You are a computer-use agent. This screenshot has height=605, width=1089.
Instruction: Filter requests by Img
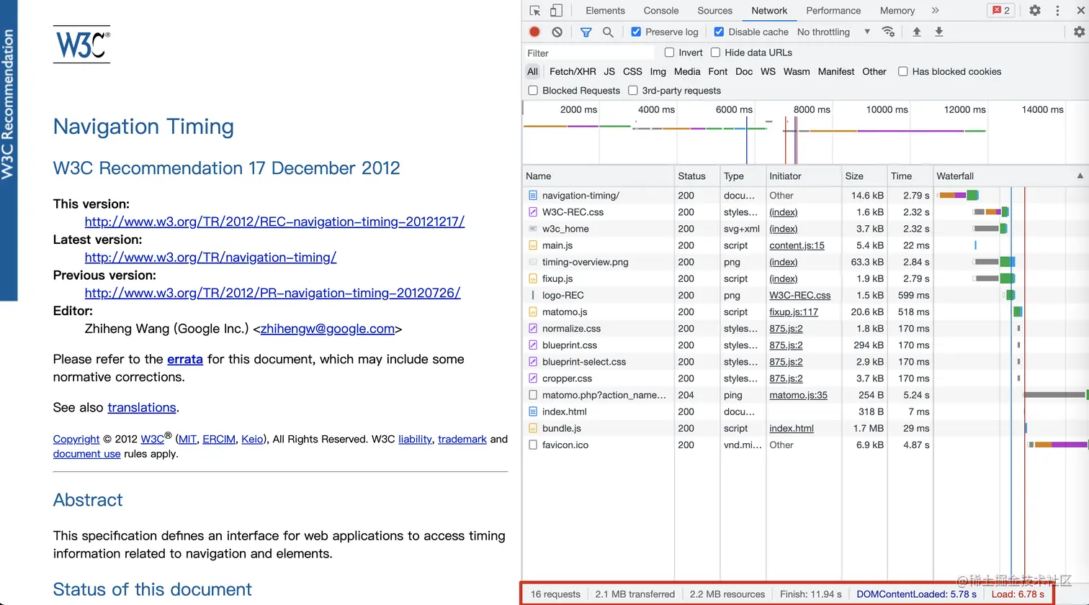click(x=658, y=71)
